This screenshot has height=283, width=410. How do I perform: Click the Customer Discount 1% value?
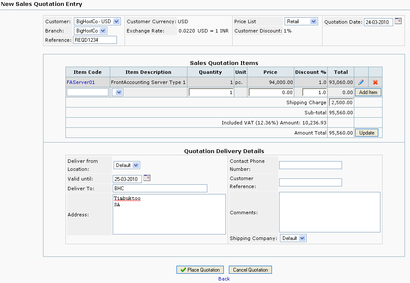288,31
